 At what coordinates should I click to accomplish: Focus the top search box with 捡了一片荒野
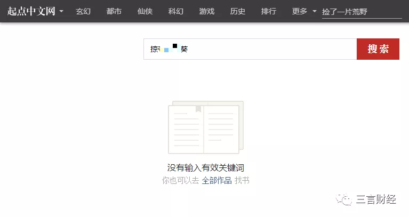362,12
